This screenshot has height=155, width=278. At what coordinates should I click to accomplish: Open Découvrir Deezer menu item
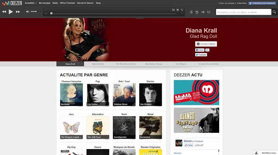click(85, 3)
